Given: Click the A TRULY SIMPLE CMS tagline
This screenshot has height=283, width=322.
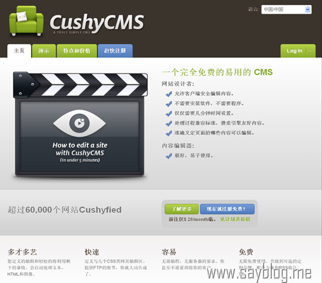Looking at the screenshot, I should click(x=72, y=32).
